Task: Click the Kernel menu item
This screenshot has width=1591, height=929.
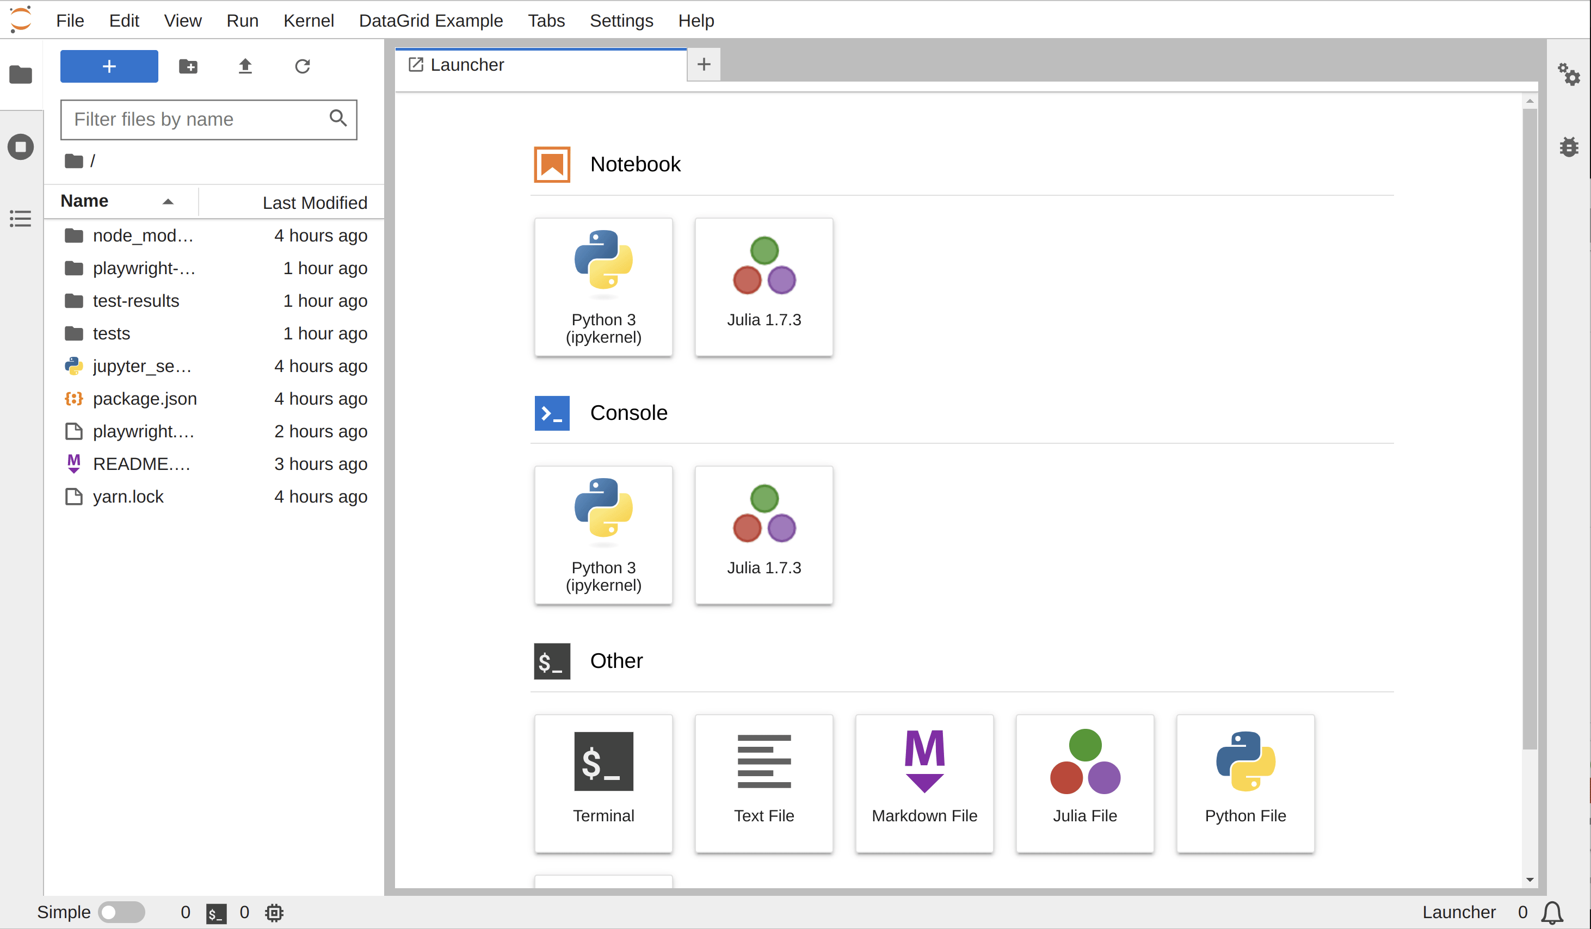Action: click(x=307, y=20)
